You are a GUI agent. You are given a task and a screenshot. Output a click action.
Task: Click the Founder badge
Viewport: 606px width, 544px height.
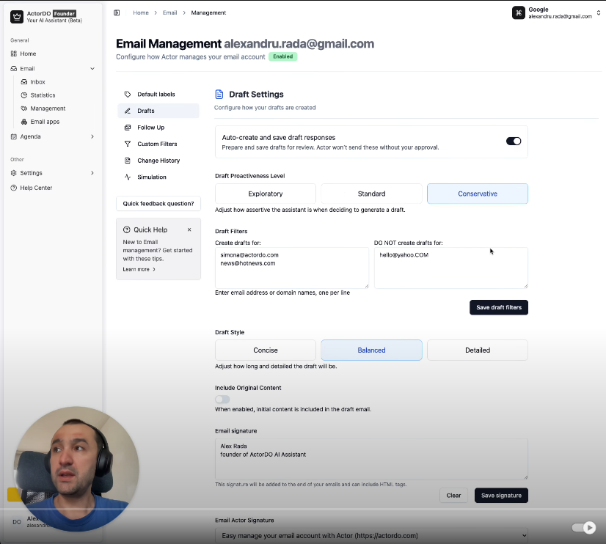pyautogui.click(x=65, y=13)
